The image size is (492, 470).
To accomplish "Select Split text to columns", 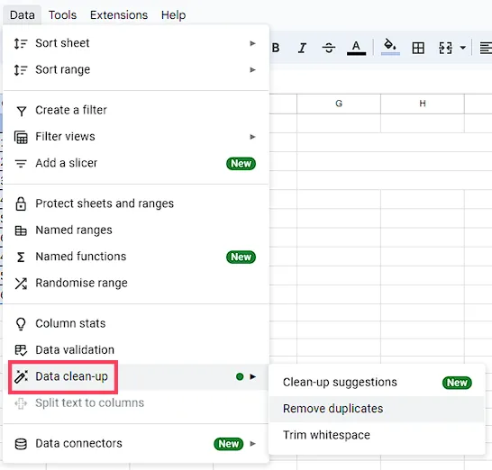I will coord(136,402).
